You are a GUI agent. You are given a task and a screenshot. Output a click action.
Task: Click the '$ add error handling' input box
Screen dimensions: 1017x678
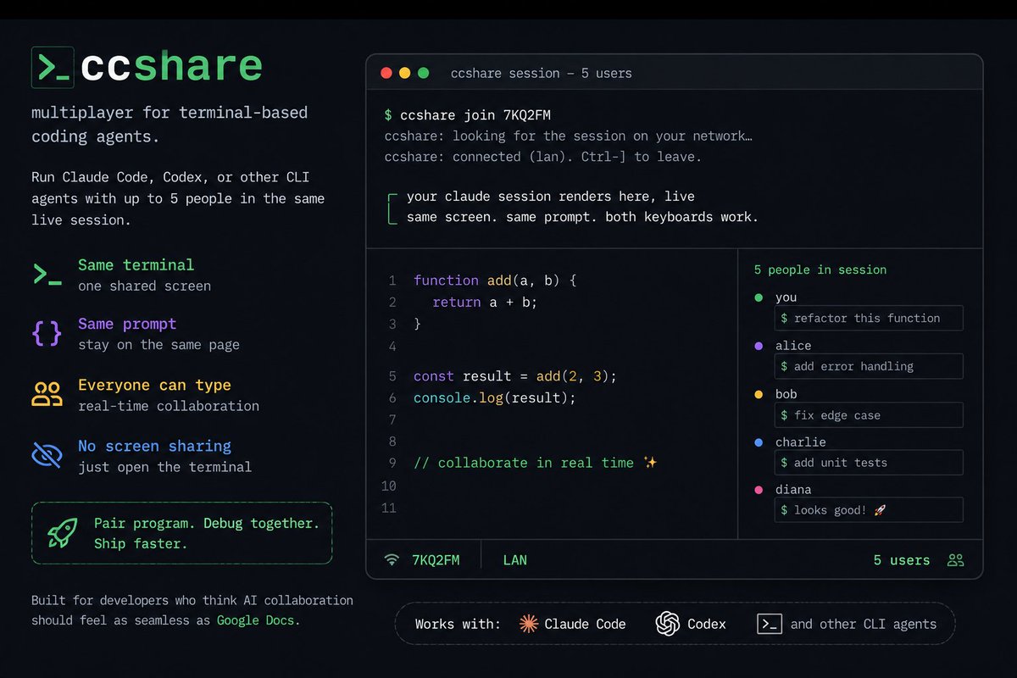tap(869, 366)
